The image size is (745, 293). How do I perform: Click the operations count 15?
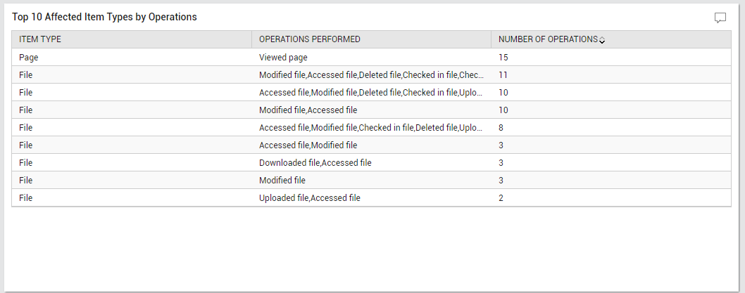503,58
